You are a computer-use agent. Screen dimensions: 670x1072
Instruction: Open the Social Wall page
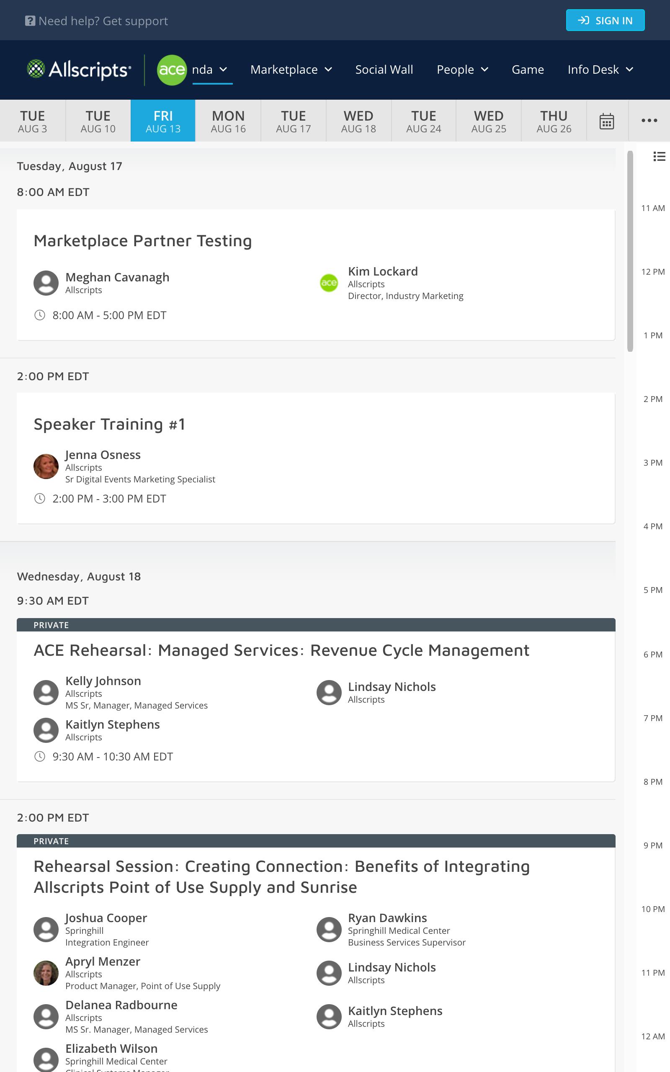(x=384, y=70)
